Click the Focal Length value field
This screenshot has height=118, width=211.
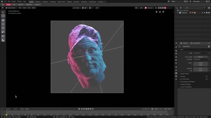point(200,57)
